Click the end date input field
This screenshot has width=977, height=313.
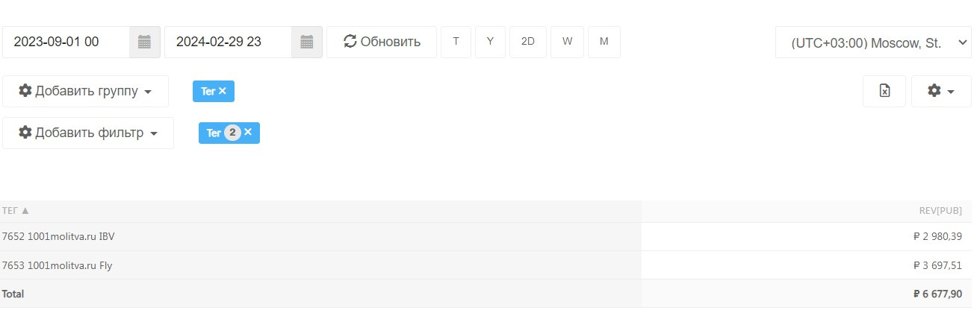(227, 42)
